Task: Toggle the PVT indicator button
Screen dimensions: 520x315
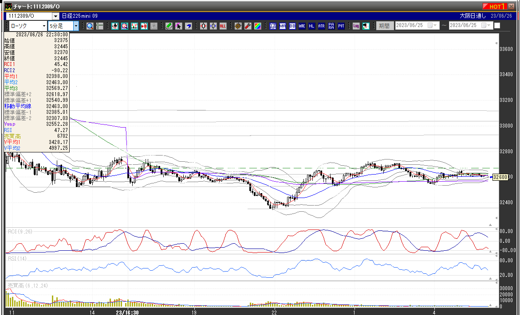Action: tap(341, 26)
